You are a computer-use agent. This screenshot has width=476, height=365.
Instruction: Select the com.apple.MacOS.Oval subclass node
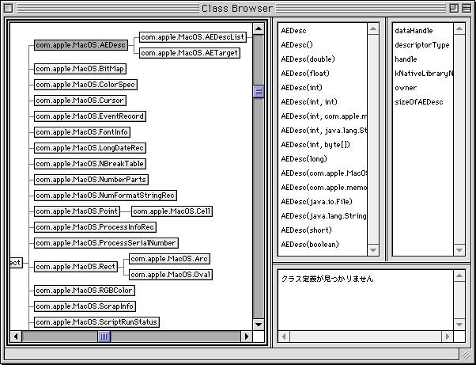click(170, 275)
